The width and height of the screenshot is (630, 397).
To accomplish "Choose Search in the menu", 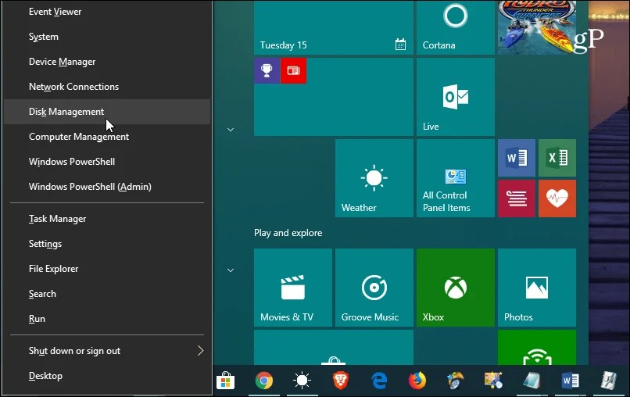I will click(107, 294).
